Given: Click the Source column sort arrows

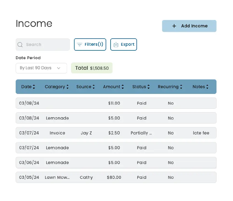Looking at the screenshot, I should coord(94,87).
